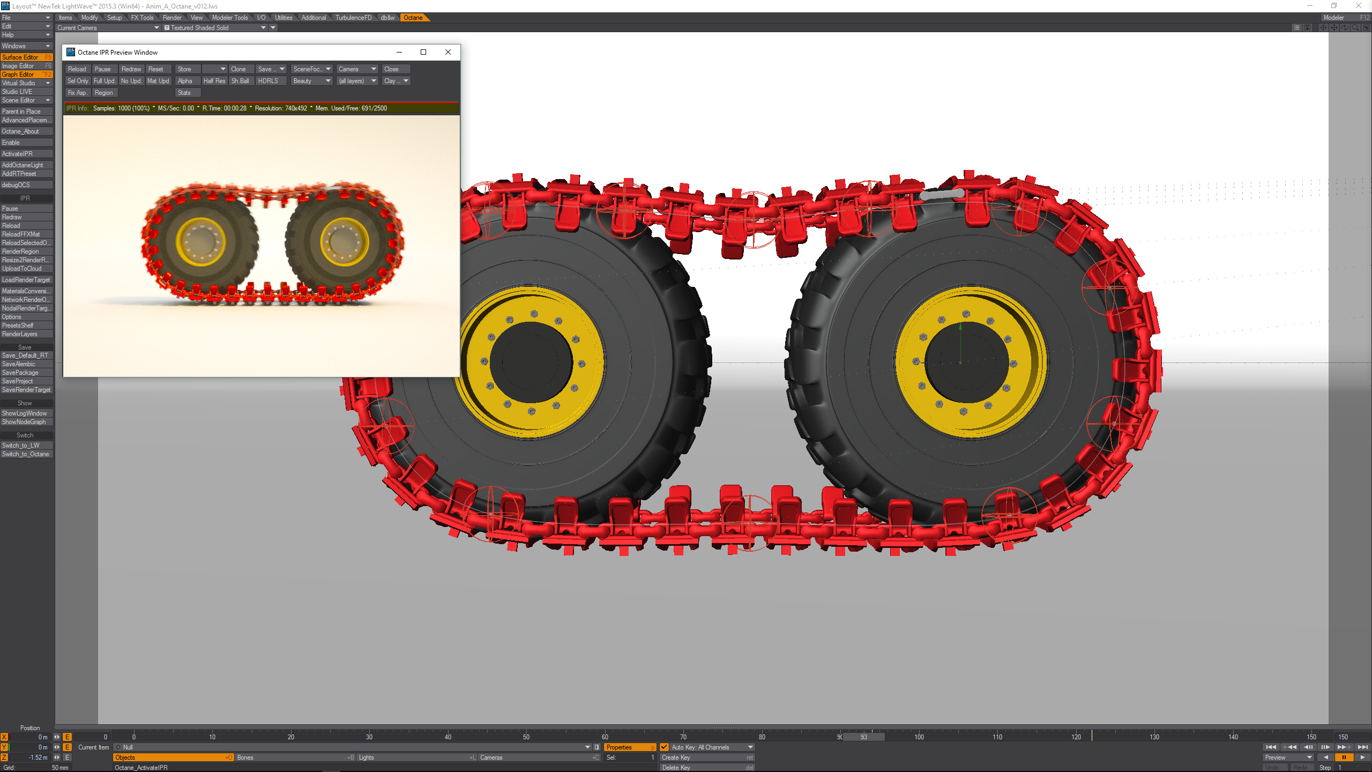Toggle the X axis channel button
Screen dimensions: 1372x772
pyautogui.click(x=5, y=737)
